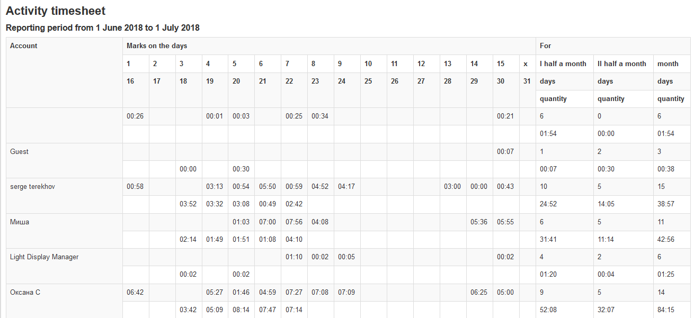The height and width of the screenshot is (318, 694).
Task: Click the Оксана С account name
Action: coord(25,293)
